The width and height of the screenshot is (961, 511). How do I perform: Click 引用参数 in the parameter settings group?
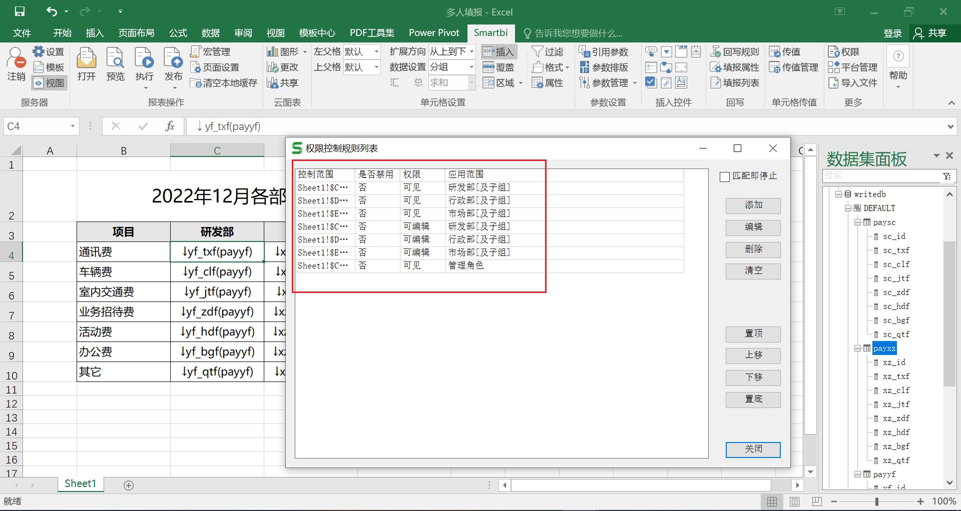(x=604, y=51)
